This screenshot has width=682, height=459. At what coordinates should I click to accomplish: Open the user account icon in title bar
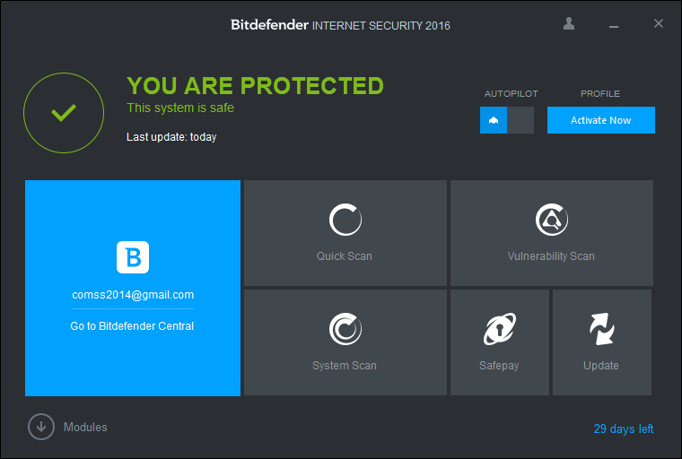568,23
